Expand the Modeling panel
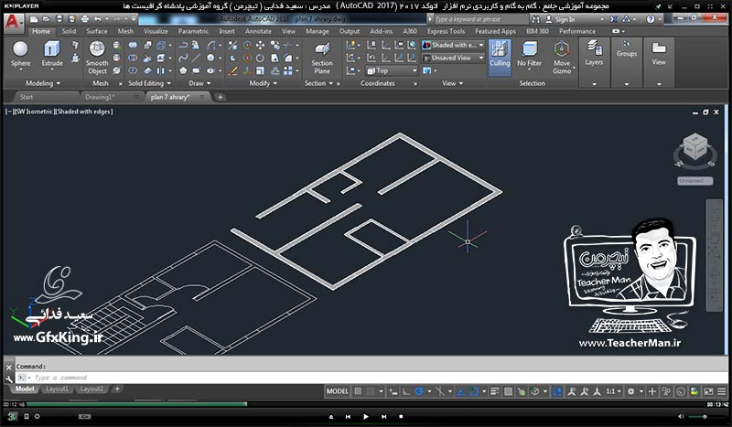The image size is (732, 427). (x=42, y=83)
